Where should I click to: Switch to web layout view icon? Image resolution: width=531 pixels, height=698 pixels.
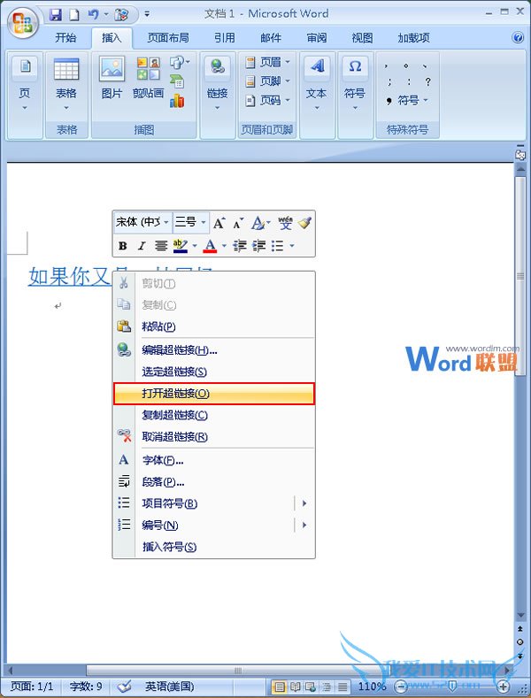point(312,686)
